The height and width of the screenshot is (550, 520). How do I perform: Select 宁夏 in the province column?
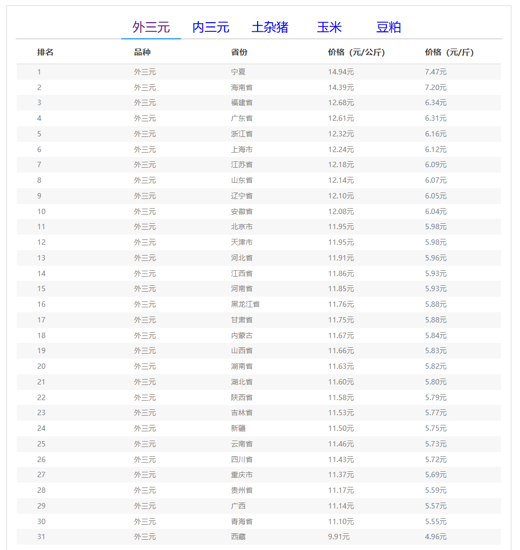point(238,72)
